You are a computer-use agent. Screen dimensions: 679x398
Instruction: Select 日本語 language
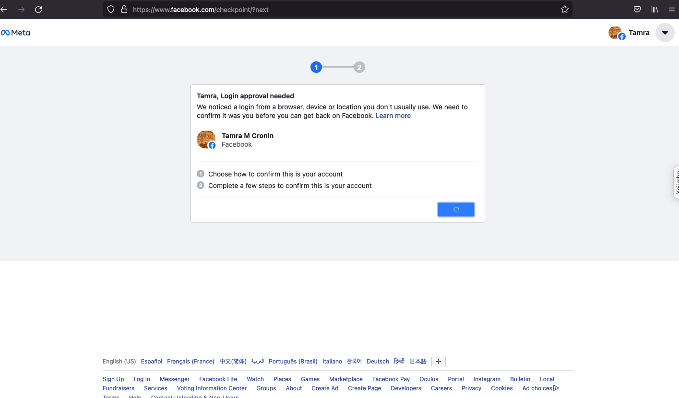[418, 362]
